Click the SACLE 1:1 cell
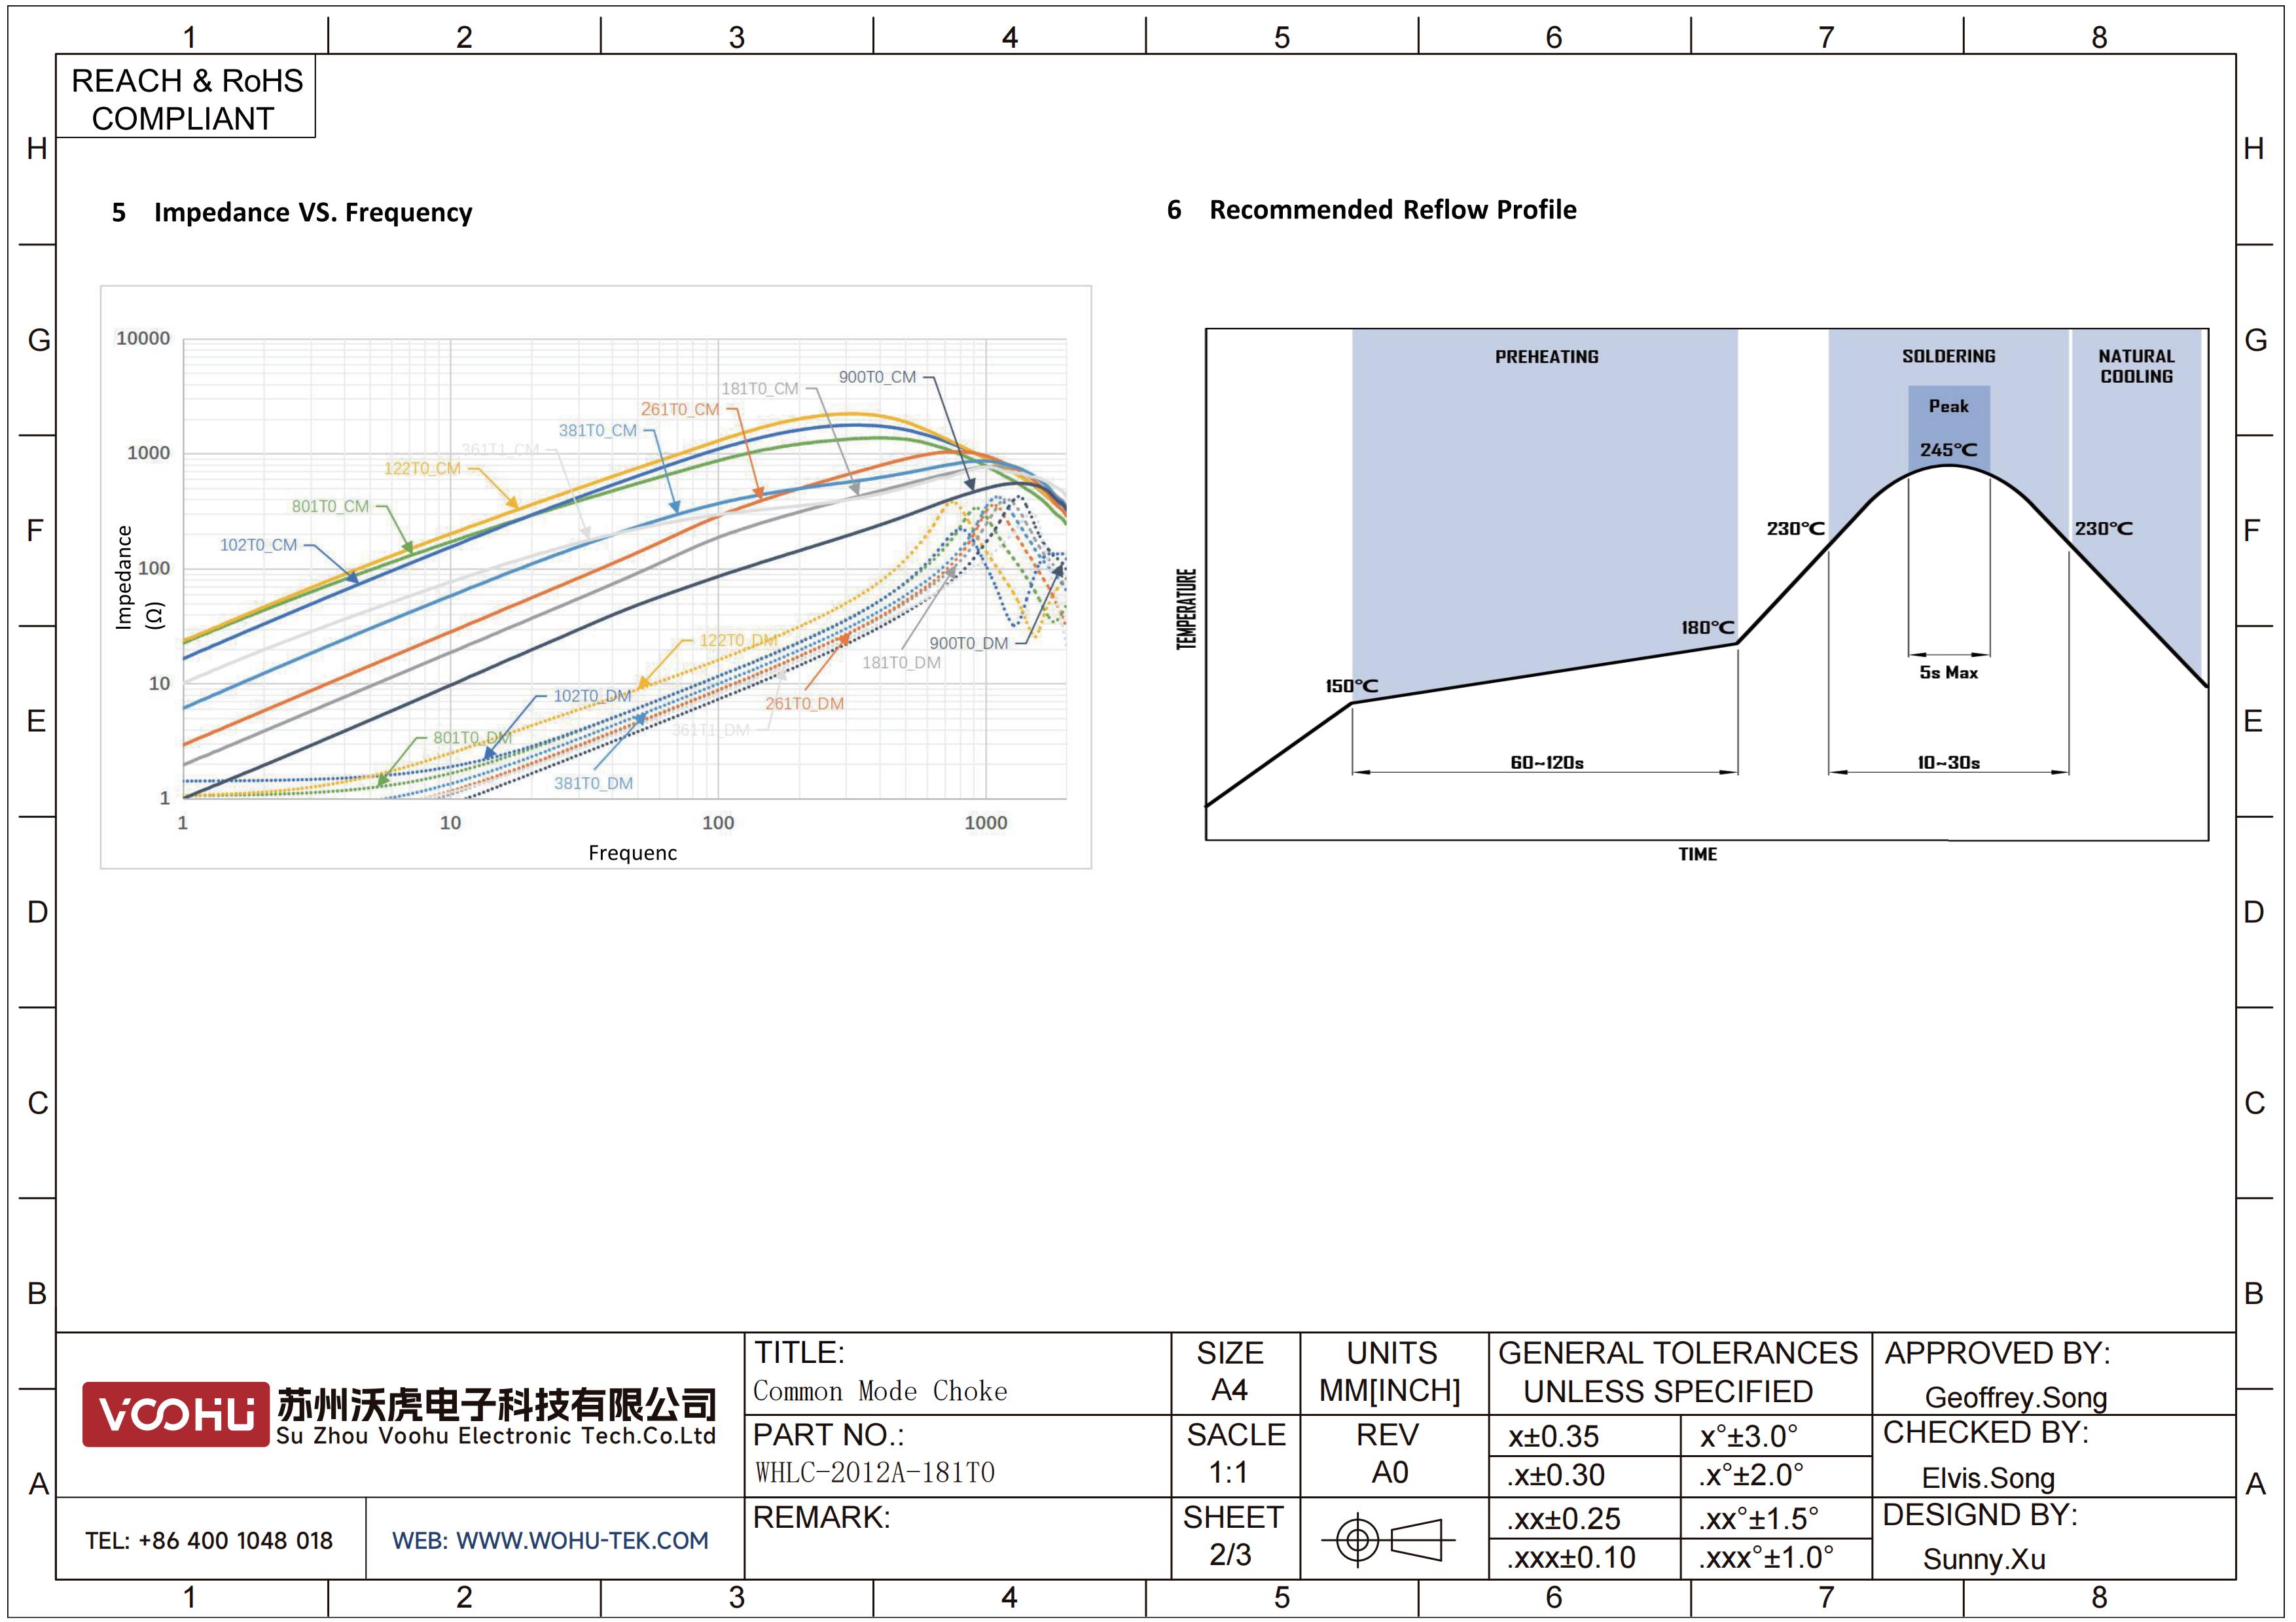This screenshot has width=2296, height=1622. [1235, 1455]
